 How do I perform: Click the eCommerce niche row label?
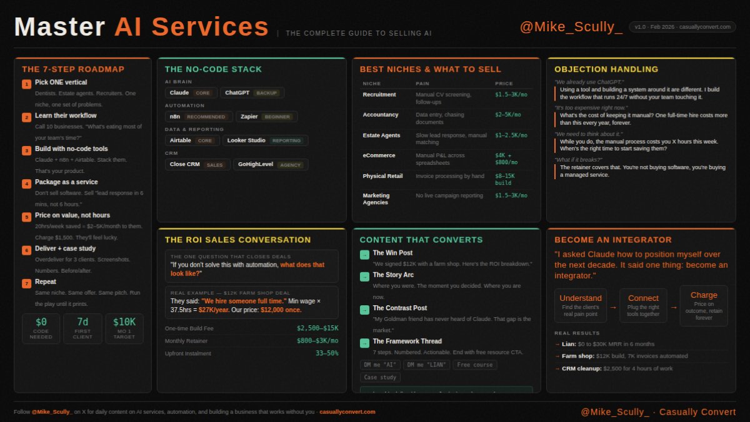point(379,155)
